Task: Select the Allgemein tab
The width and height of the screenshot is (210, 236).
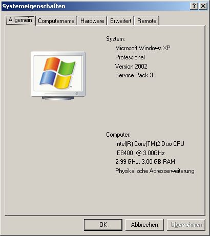Action: (20, 20)
